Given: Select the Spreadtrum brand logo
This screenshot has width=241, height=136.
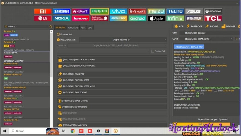Looking at the screenshot, I should [x=194, y=18].
